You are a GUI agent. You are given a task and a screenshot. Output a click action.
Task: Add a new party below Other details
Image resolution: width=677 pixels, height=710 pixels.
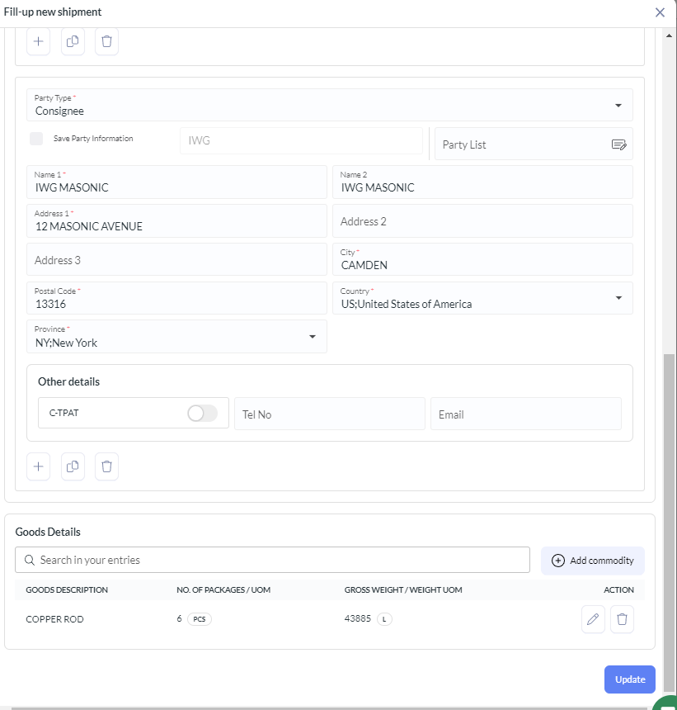pyautogui.click(x=39, y=466)
